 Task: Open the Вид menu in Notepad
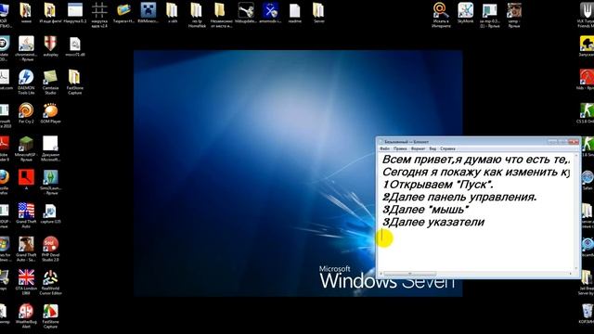(x=433, y=148)
